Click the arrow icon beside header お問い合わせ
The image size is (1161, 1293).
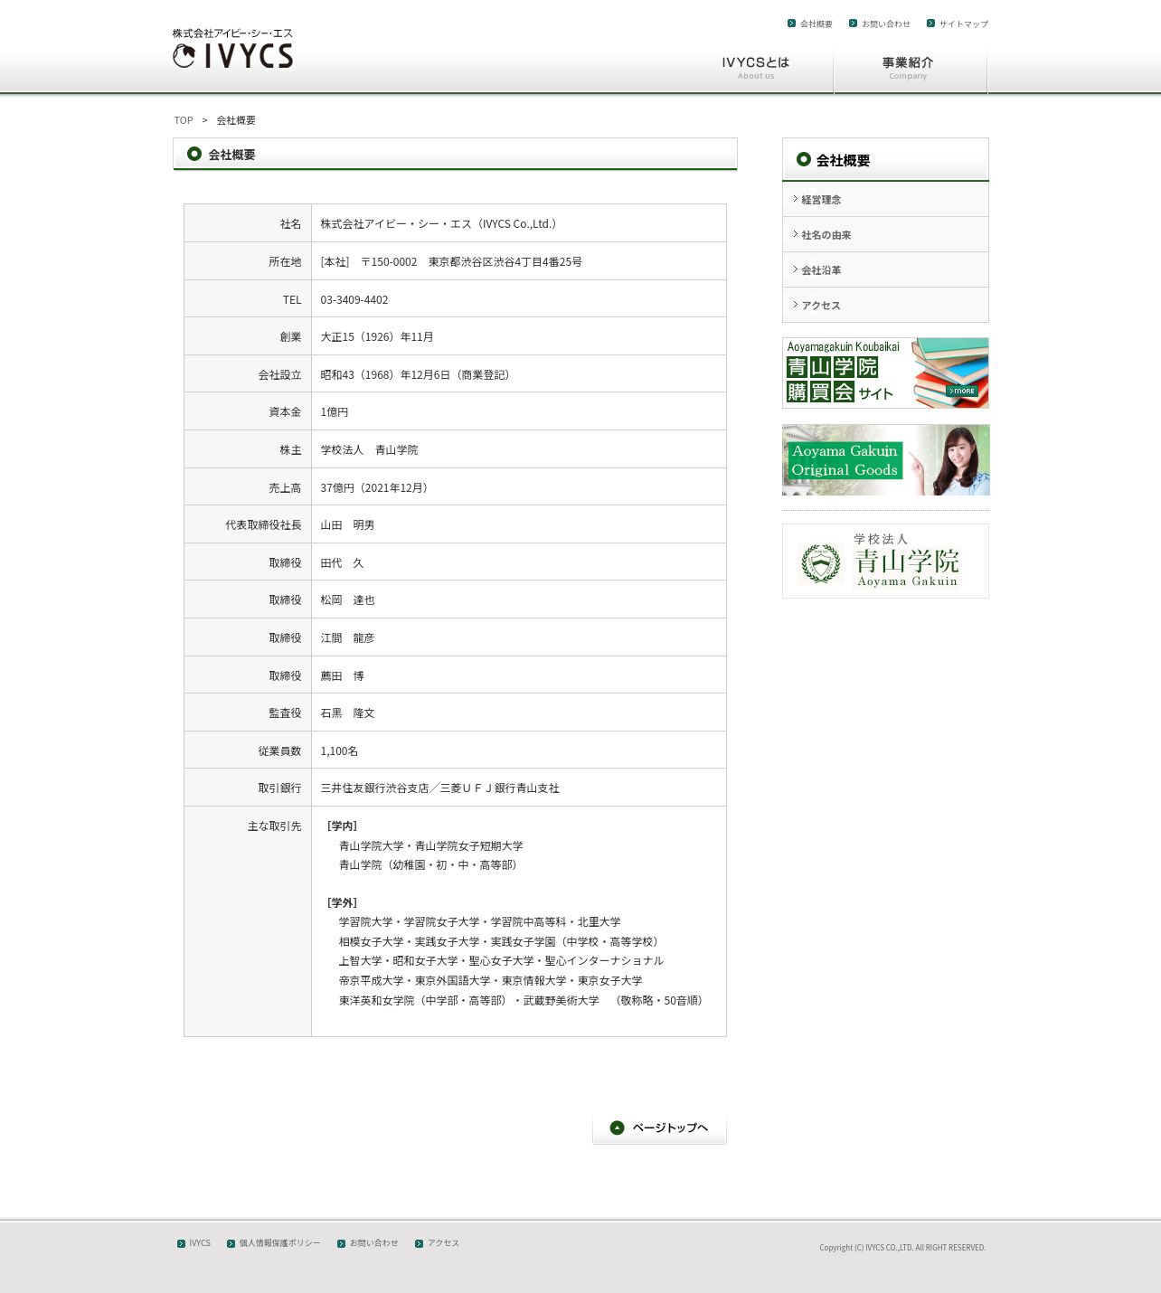click(x=853, y=24)
